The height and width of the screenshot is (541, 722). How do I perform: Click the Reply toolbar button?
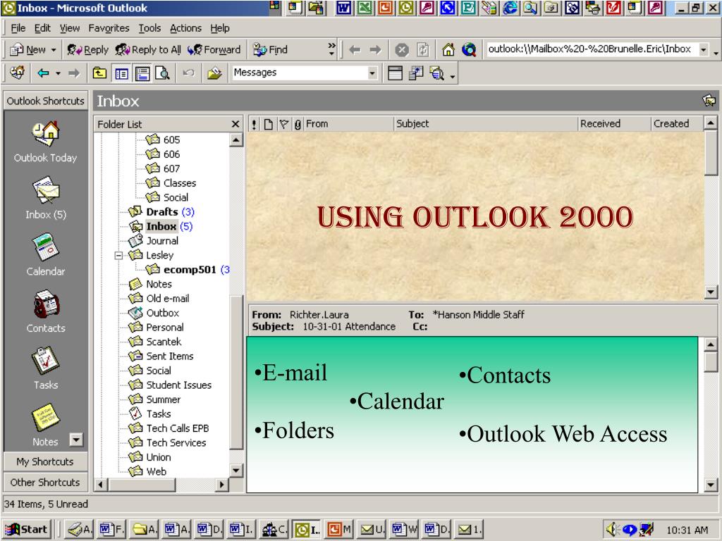[87, 50]
